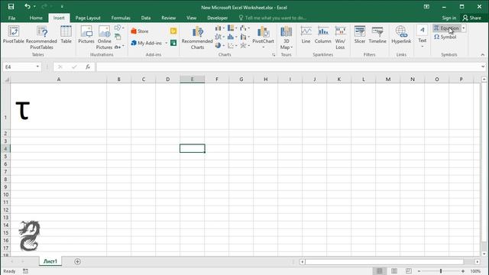Open the Symbol dialog
The height and width of the screenshot is (275, 489).
point(445,37)
